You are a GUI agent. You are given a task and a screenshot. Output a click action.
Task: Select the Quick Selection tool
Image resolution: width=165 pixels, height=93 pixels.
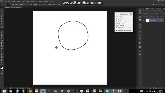(x=2, y=19)
